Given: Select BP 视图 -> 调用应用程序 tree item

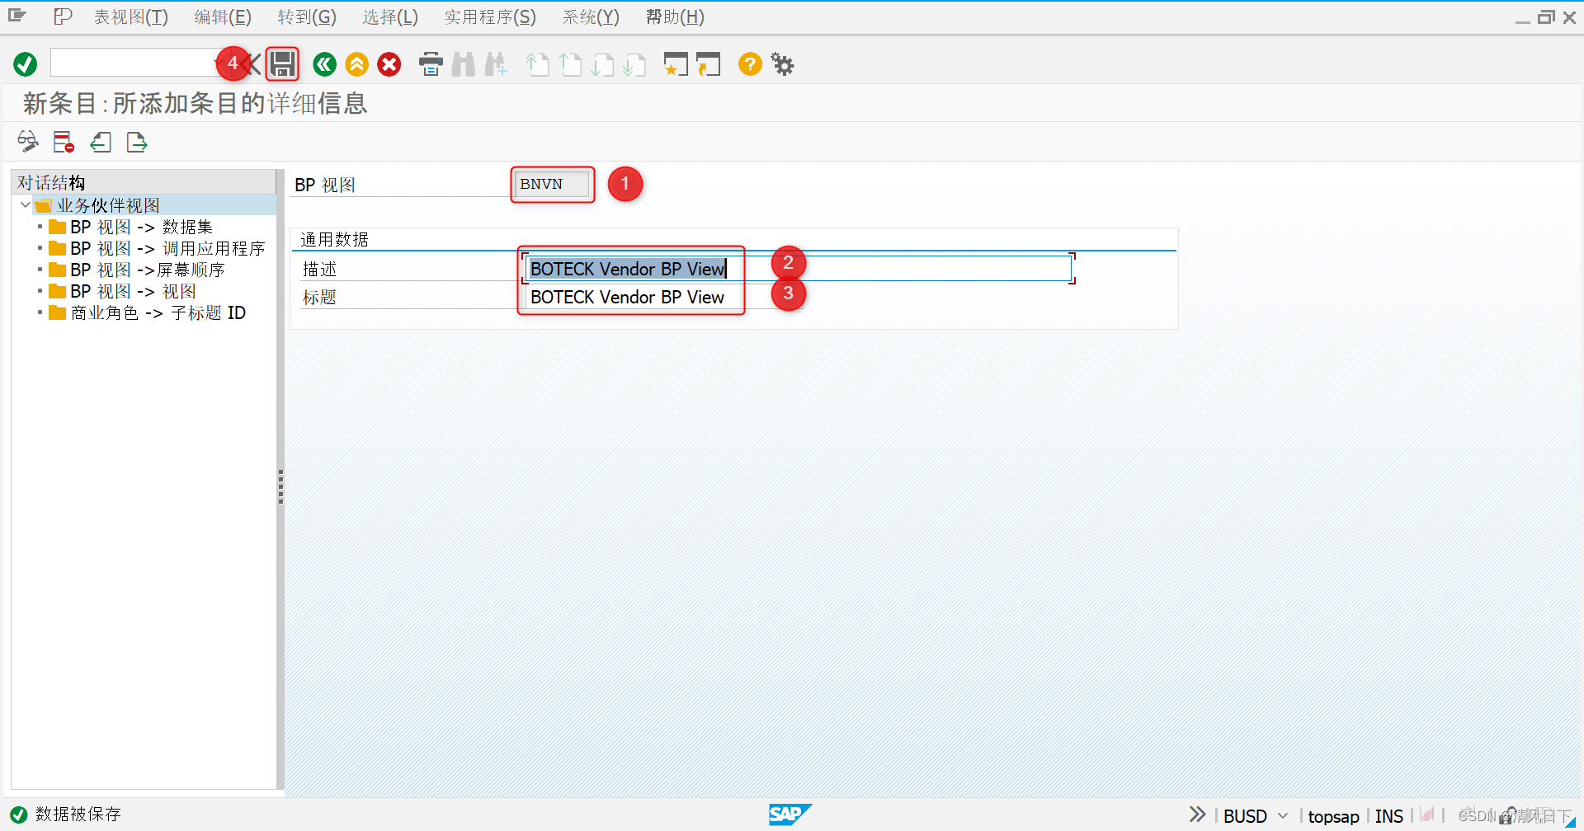Looking at the screenshot, I should (x=167, y=248).
